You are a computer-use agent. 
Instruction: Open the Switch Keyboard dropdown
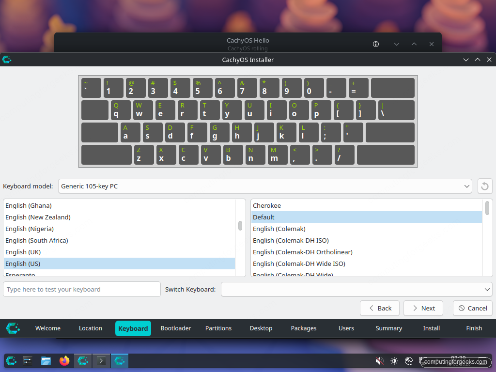pos(356,289)
